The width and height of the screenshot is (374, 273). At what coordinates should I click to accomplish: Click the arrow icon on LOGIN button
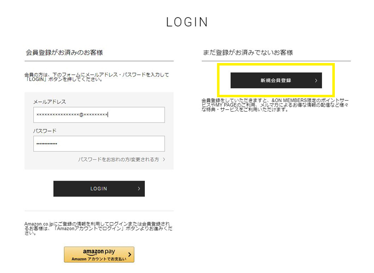pyautogui.click(x=139, y=189)
